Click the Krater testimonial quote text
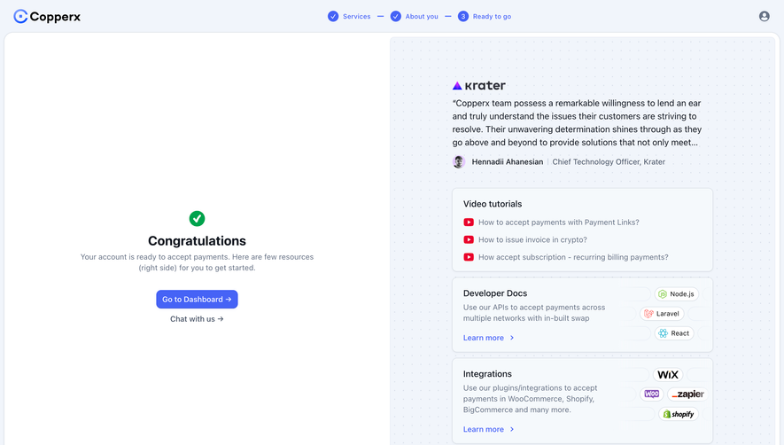784x445 pixels. coord(577,122)
